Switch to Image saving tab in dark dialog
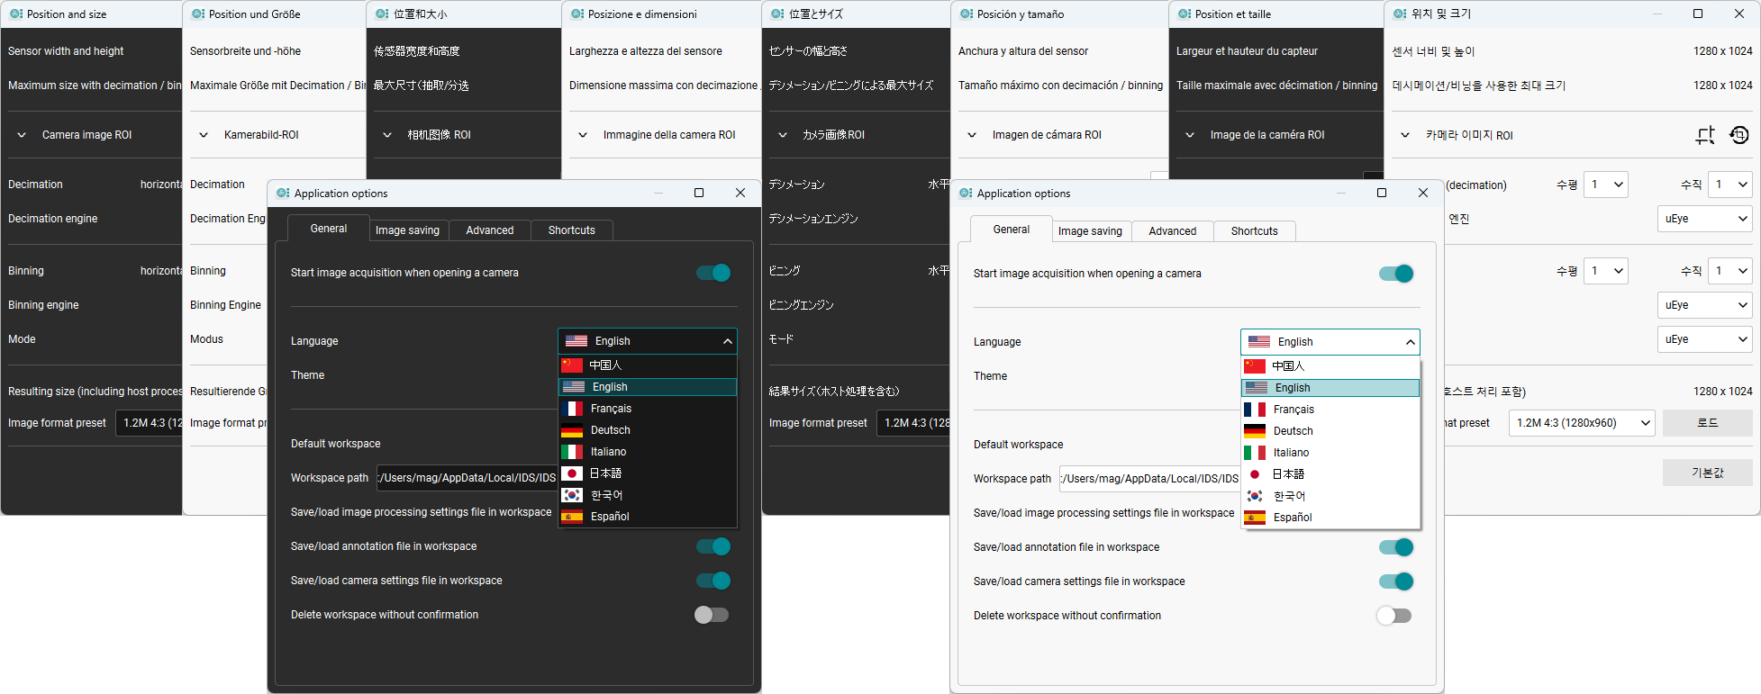This screenshot has width=1761, height=694. [408, 230]
